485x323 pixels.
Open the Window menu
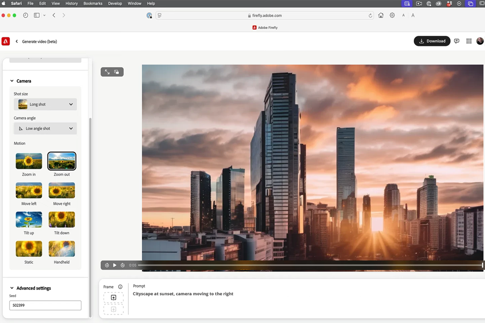[134, 4]
